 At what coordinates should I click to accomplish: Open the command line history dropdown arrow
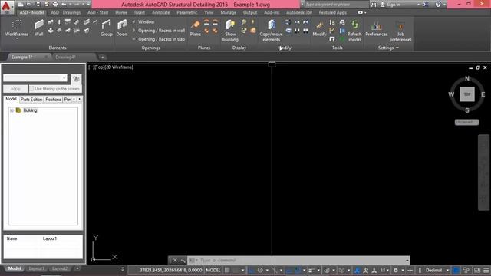(407, 260)
